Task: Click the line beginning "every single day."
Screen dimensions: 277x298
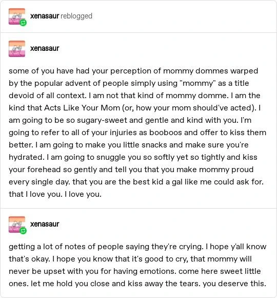Action: (x=136, y=182)
